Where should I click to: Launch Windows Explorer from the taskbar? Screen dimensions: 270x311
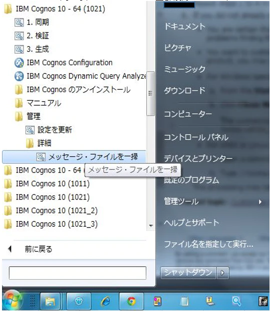coord(50,301)
